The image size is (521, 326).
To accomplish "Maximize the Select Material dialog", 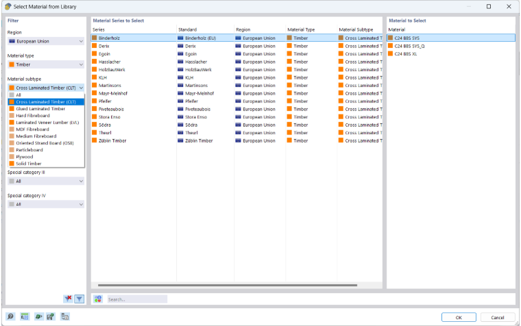I will tap(489, 7).
